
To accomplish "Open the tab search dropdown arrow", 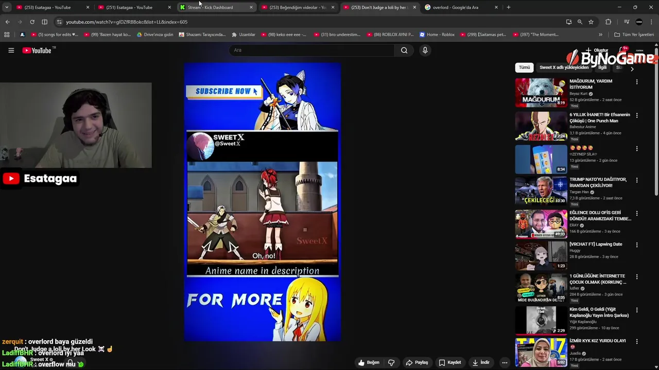I will click(x=6, y=7).
